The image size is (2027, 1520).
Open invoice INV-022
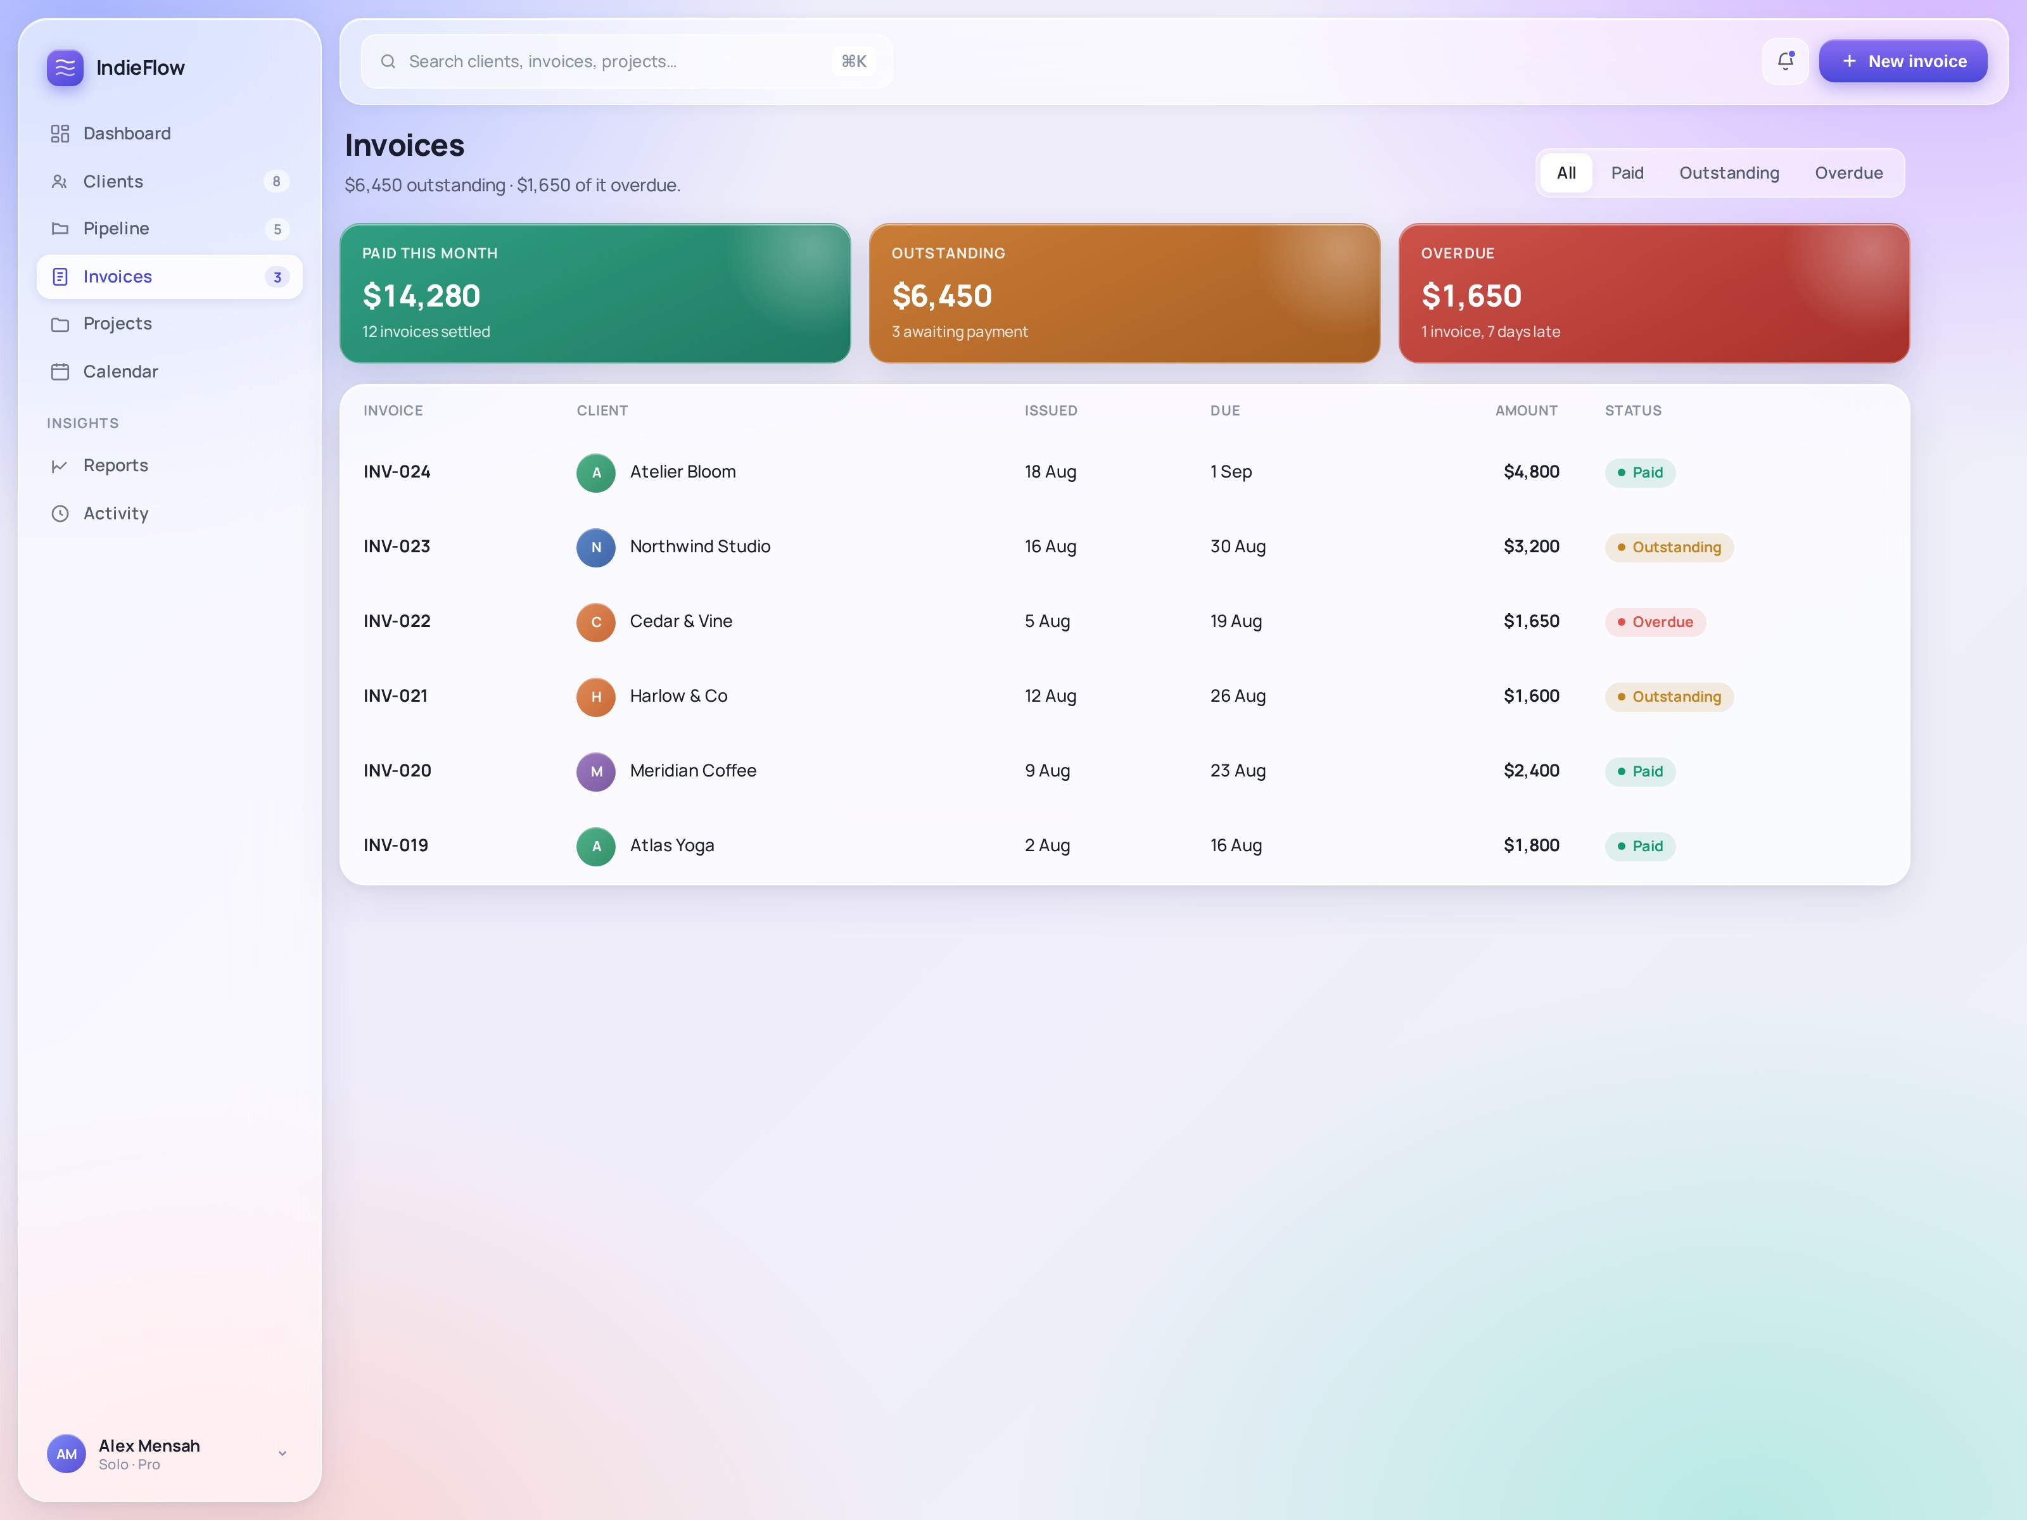point(397,621)
